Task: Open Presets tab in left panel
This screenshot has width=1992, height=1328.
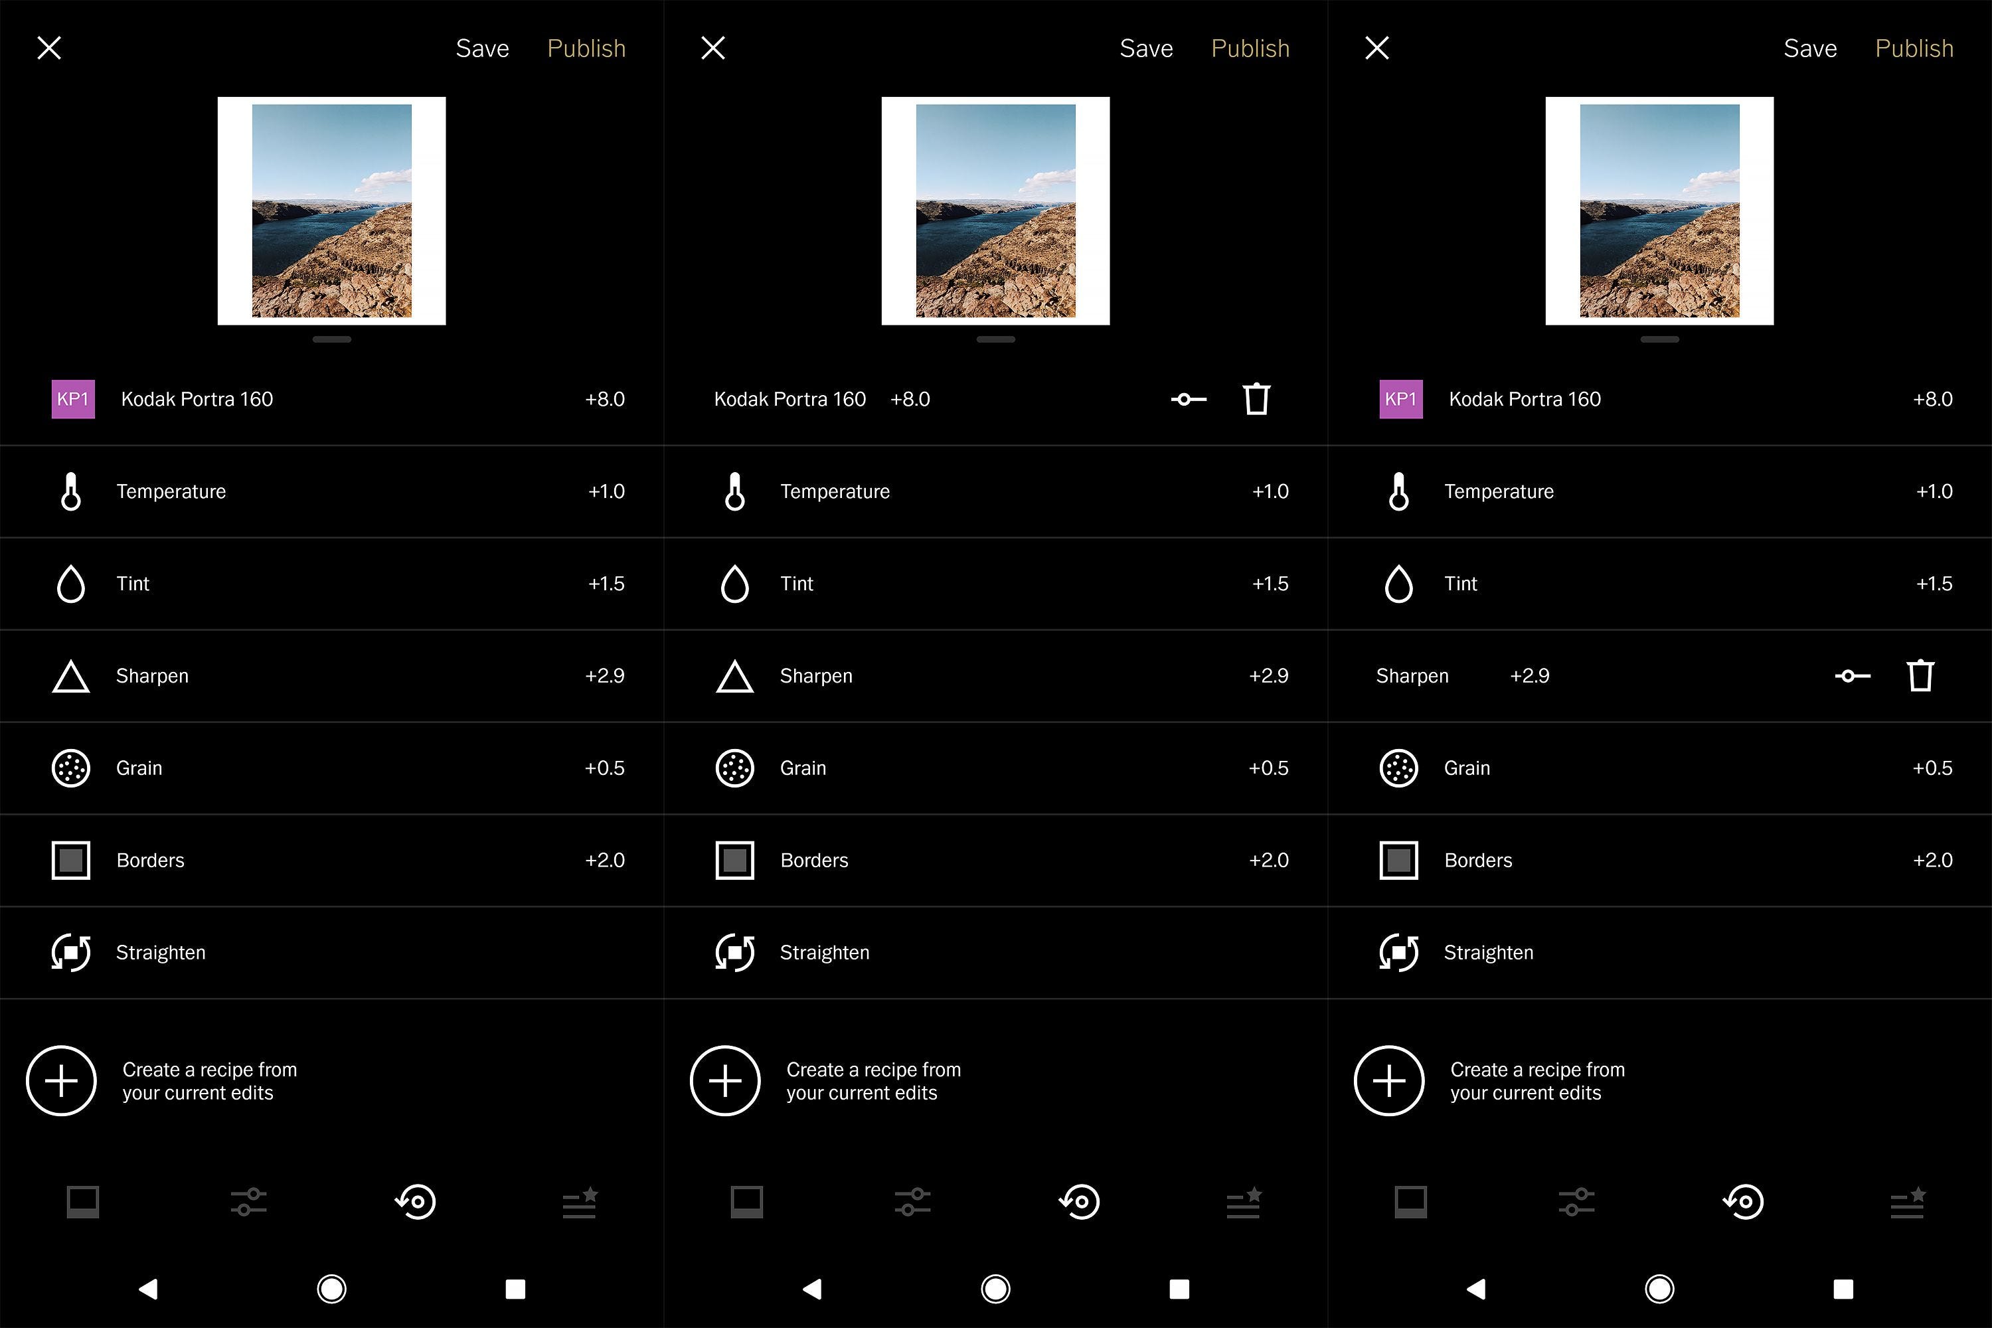Action: click(x=83, y=1202)
